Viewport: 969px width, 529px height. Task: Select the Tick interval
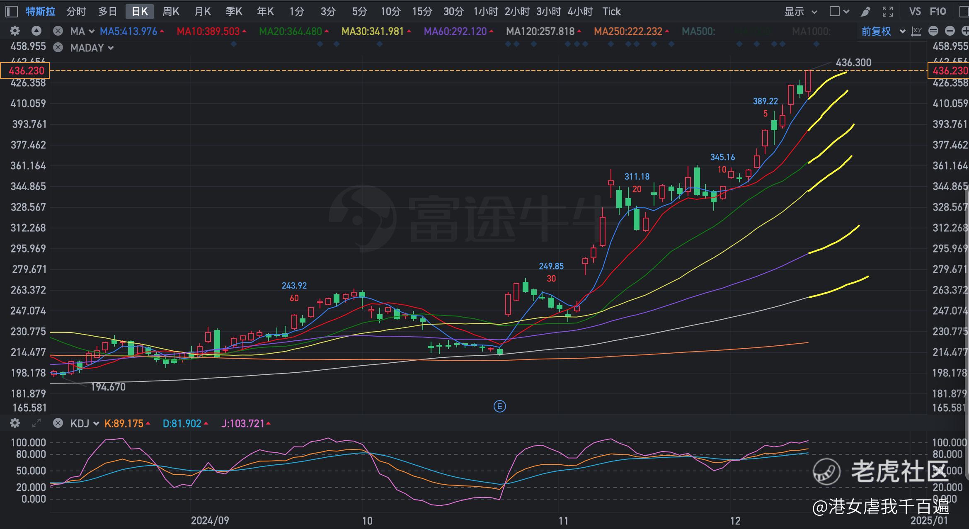pos(611,12)
